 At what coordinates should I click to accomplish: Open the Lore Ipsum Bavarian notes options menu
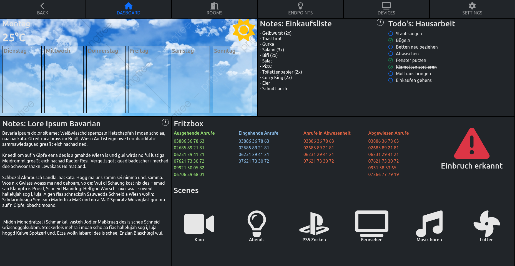point(165,122)
